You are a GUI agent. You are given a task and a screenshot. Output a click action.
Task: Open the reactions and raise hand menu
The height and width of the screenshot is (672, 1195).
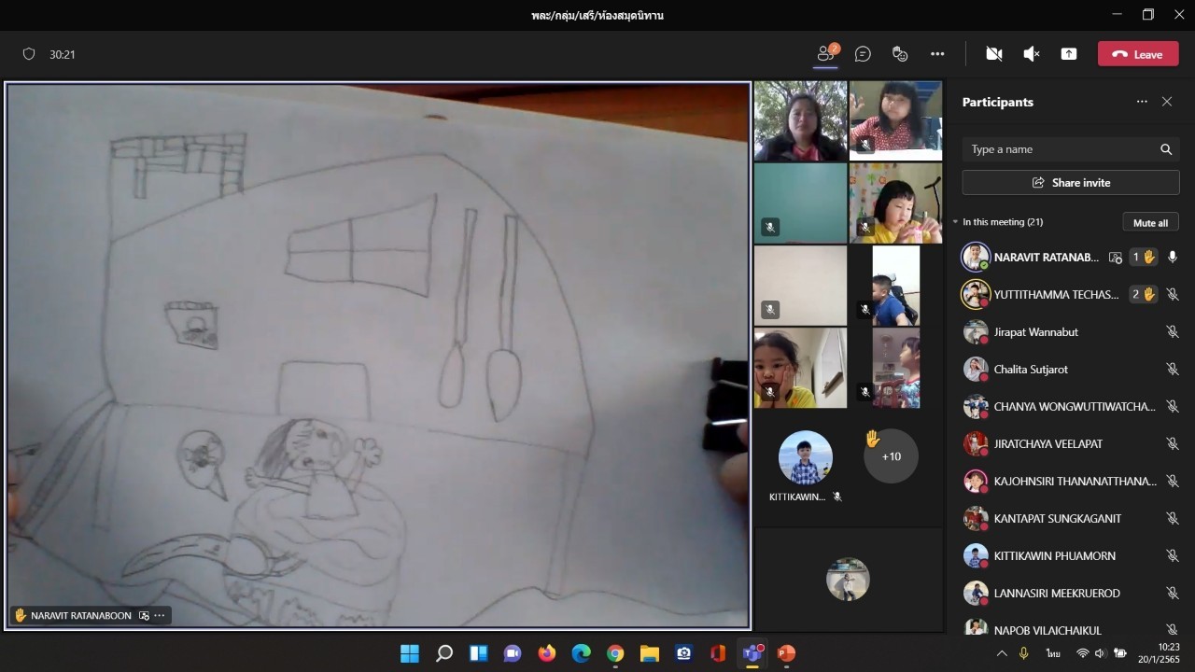point(900,54)
